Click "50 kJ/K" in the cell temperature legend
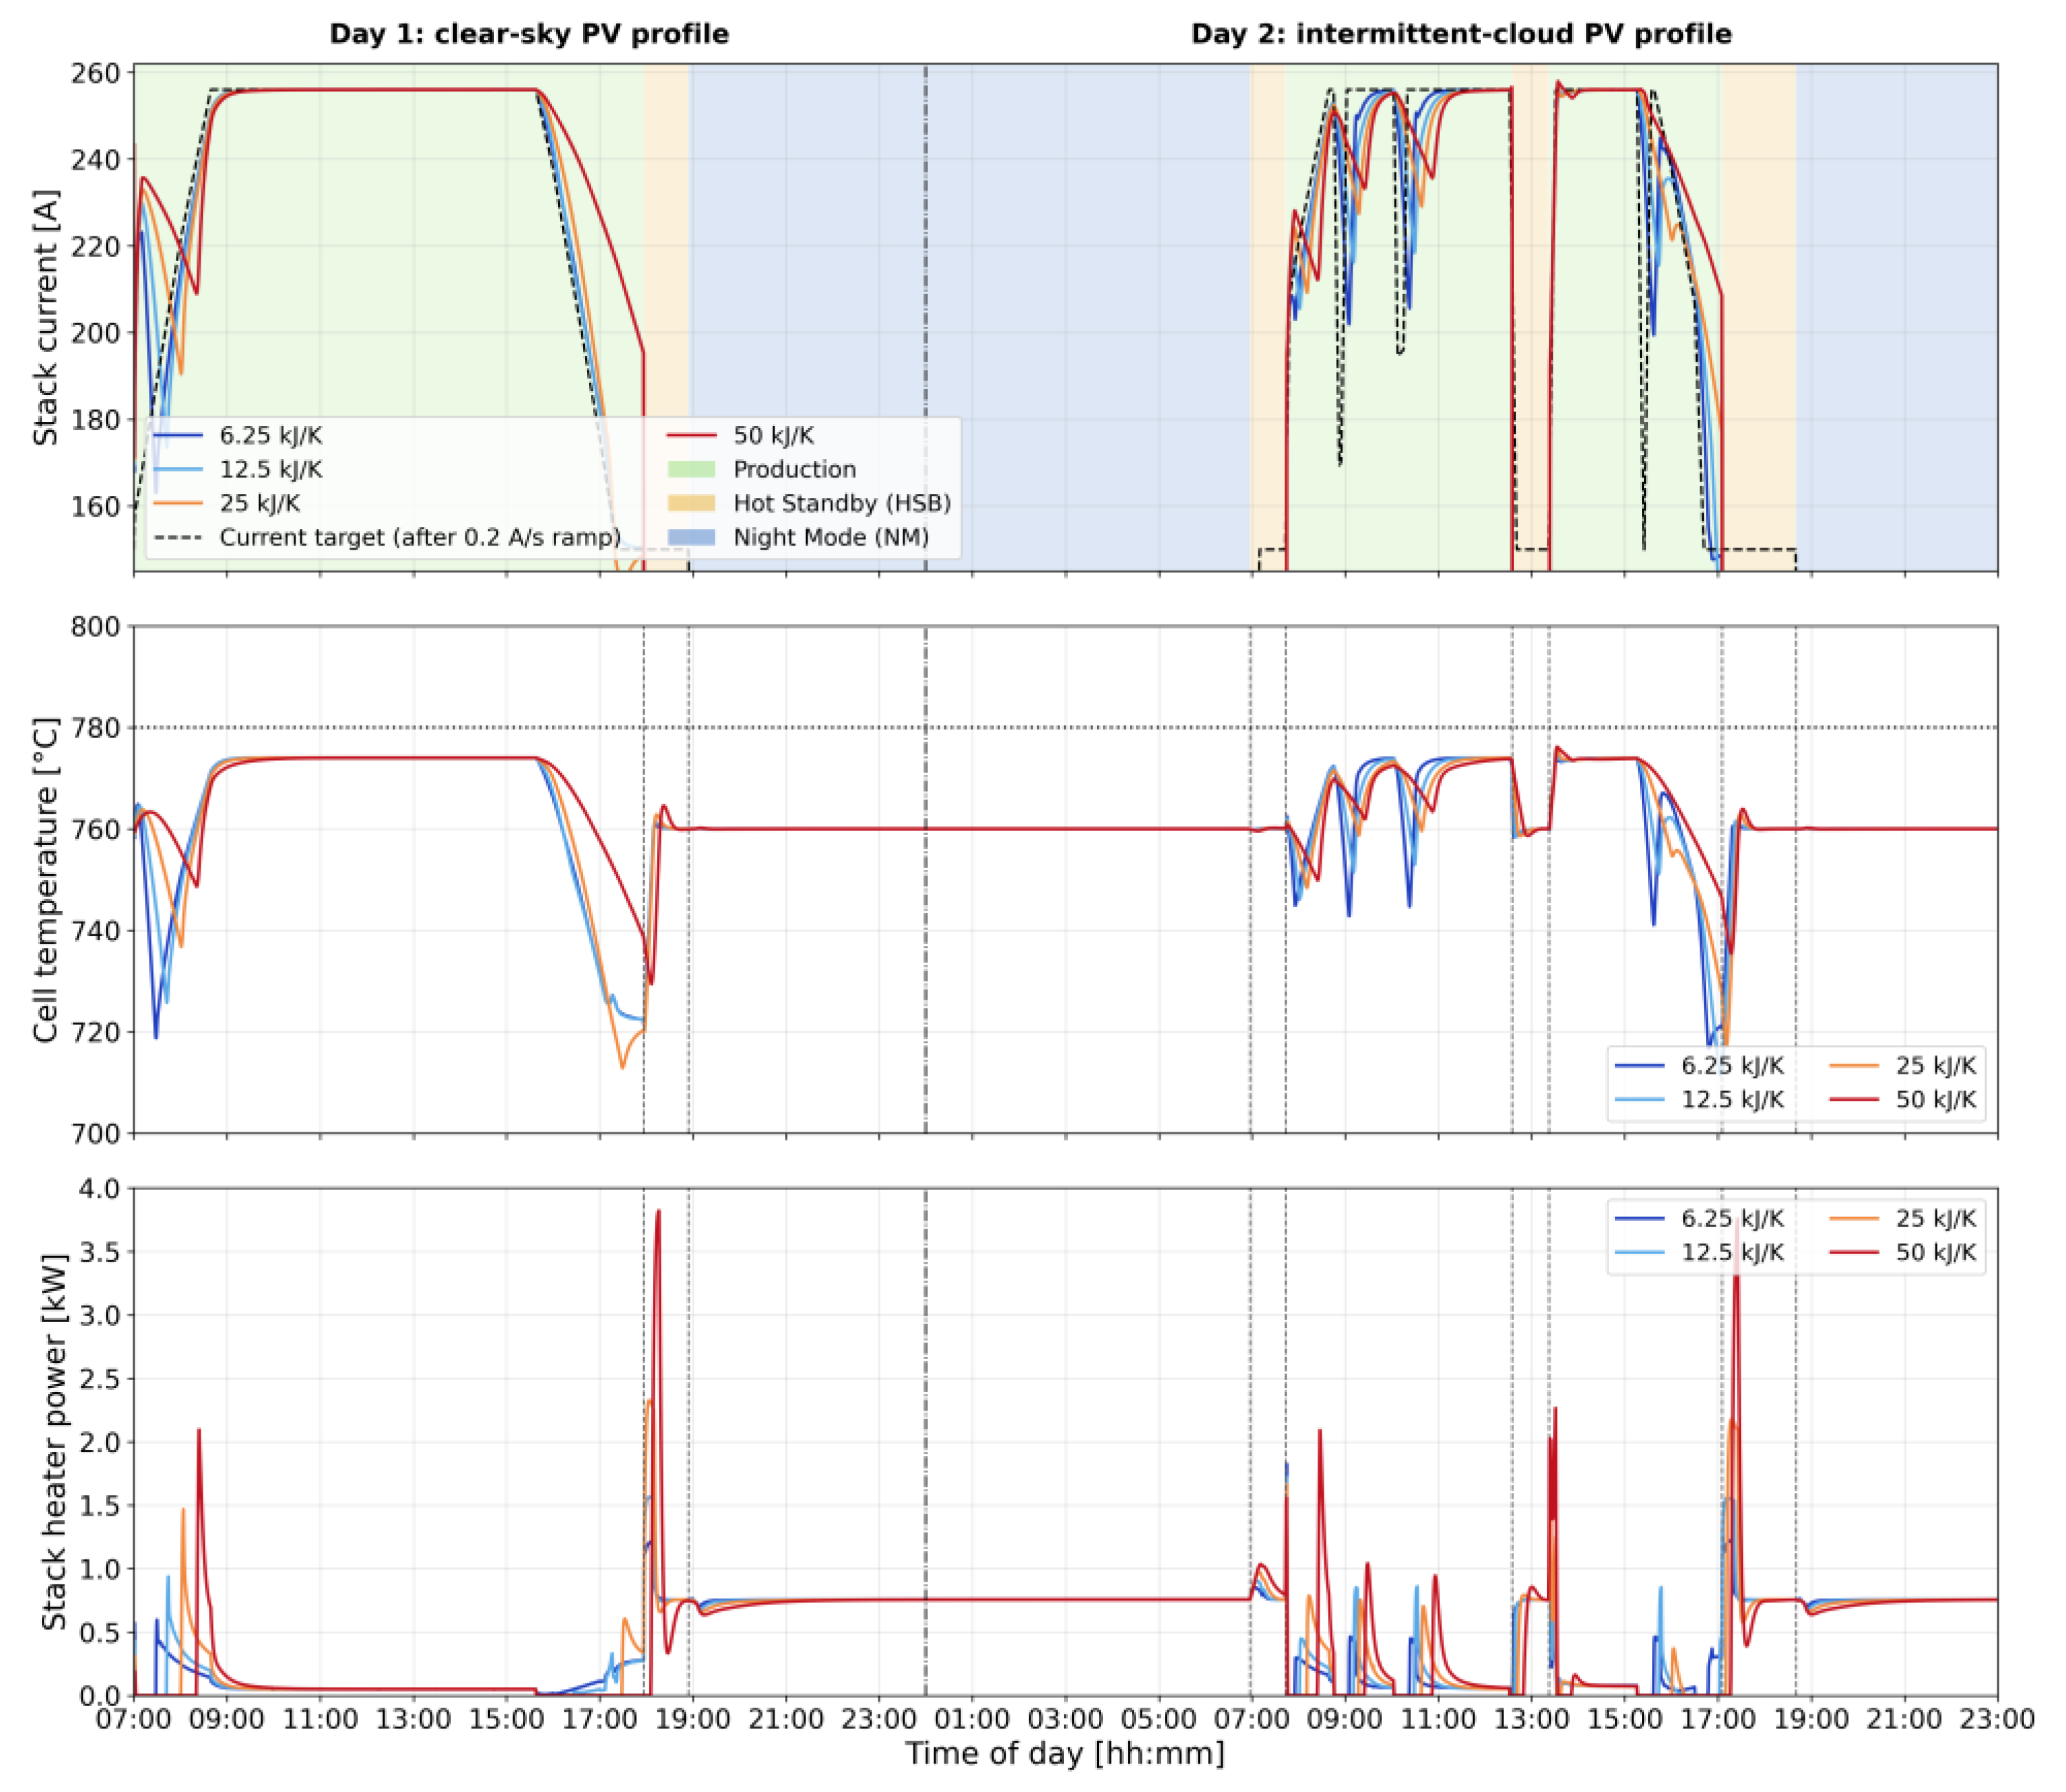This screenshot has height=1792, width=2066. [x=1936, y=1099]
